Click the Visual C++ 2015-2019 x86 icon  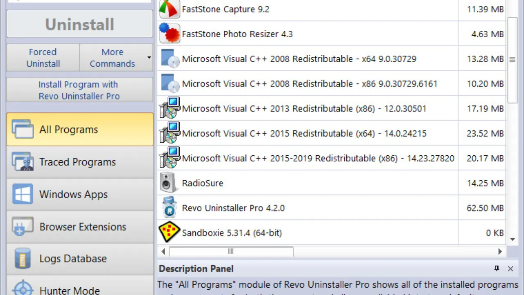click(169, 158)
